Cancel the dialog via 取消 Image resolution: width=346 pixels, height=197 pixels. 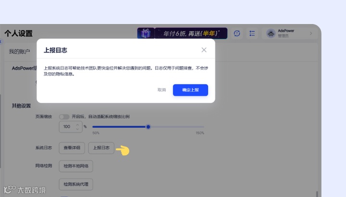point(161,90)
